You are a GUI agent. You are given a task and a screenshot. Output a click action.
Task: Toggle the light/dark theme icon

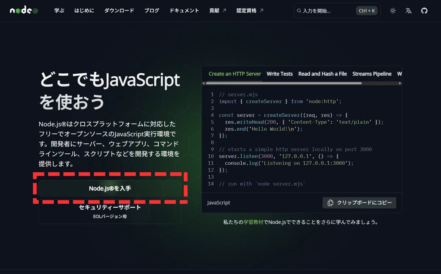[393, 11]
